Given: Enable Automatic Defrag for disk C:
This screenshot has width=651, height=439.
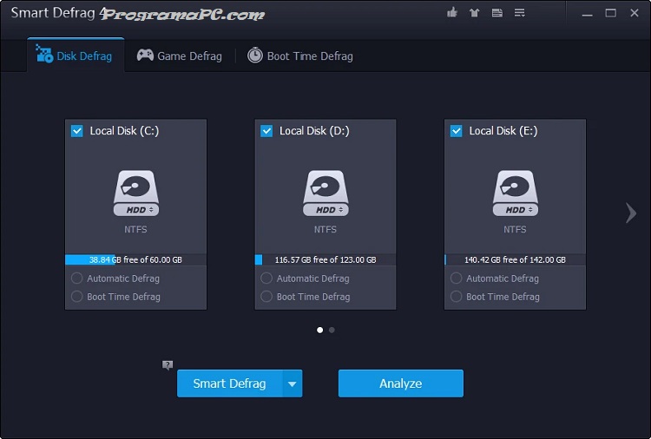Looking at the screenshot, I should [77, 278].
